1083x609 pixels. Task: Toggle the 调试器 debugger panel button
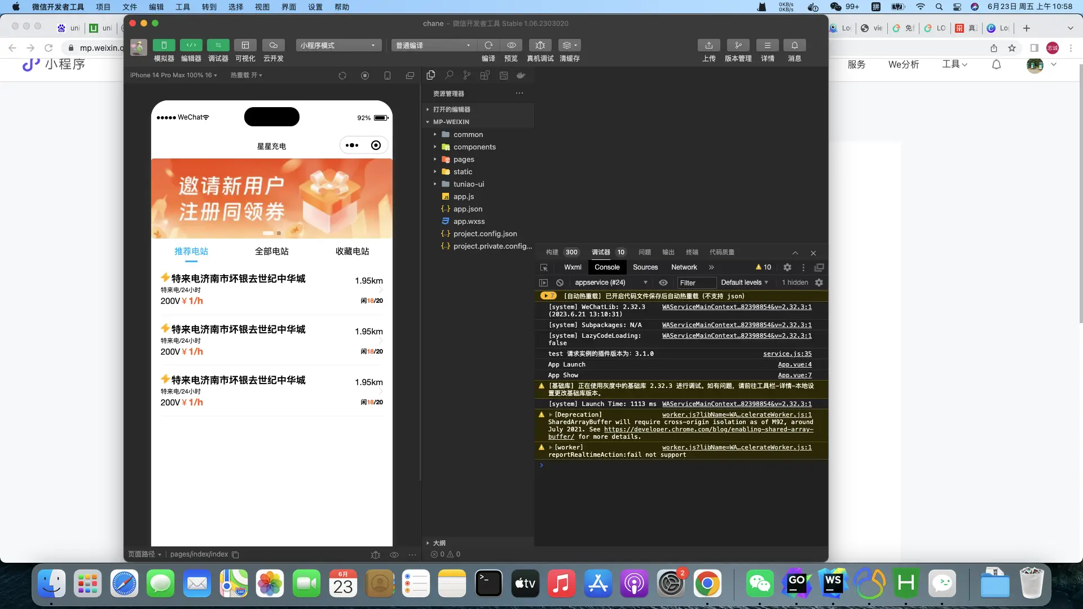point(218,45)
